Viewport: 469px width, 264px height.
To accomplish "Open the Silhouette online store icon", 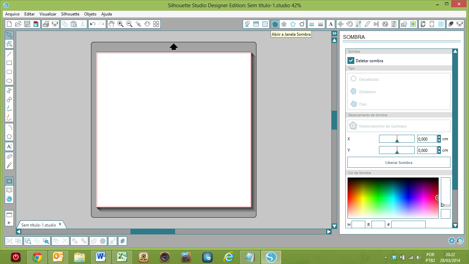I will (x=9, y=199).
